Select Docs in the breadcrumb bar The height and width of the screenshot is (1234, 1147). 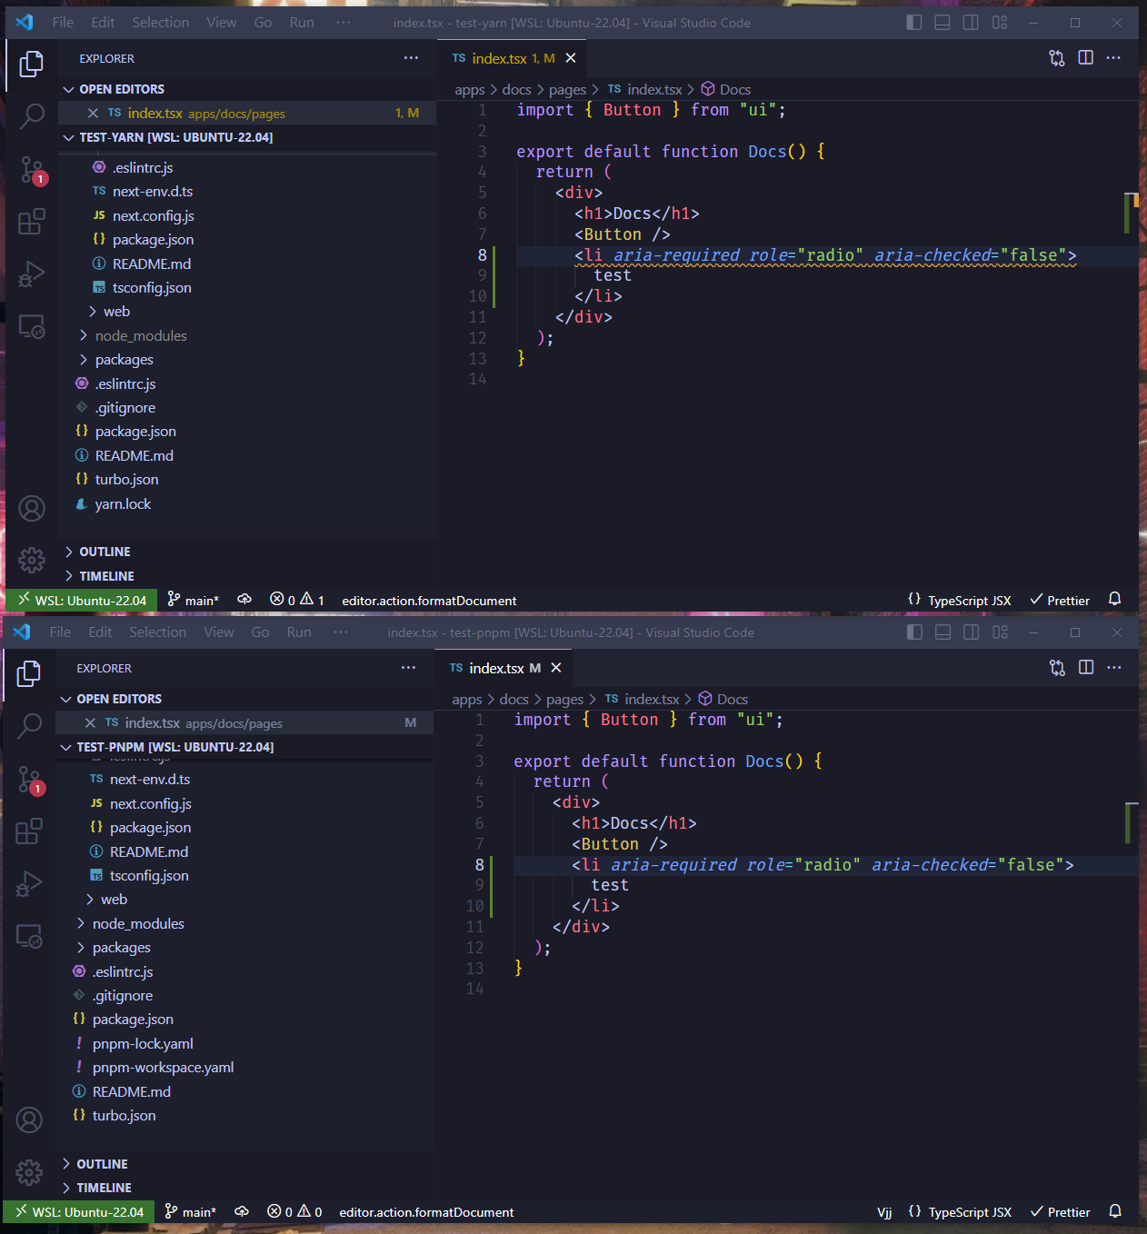[734, 88]
